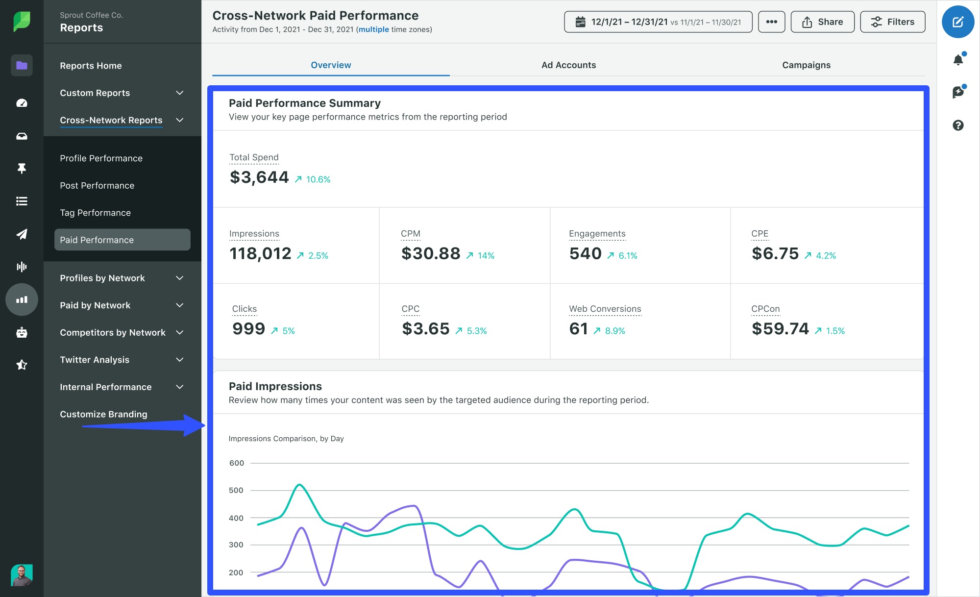Viewport: 980px width, 597px height.
Task: Collapse the Cross-Network Reports section
Action: pos(179,120)
